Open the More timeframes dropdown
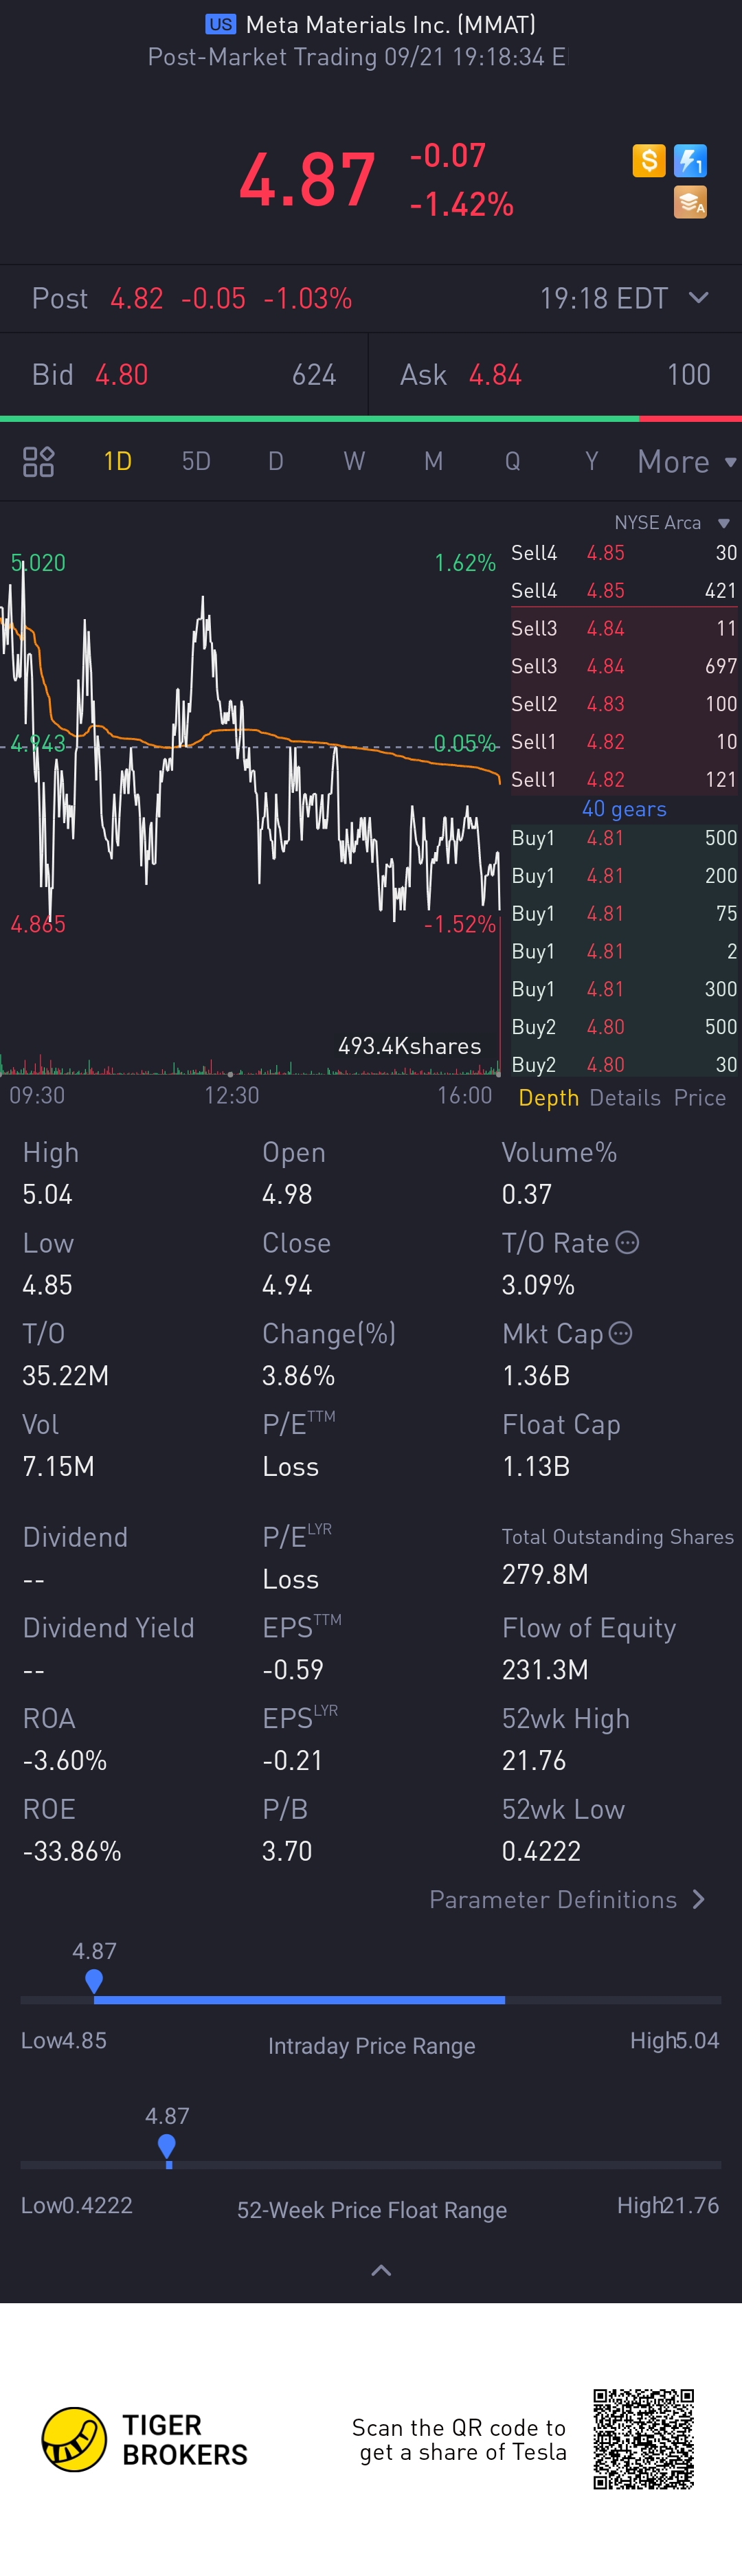 coord(686,461)
